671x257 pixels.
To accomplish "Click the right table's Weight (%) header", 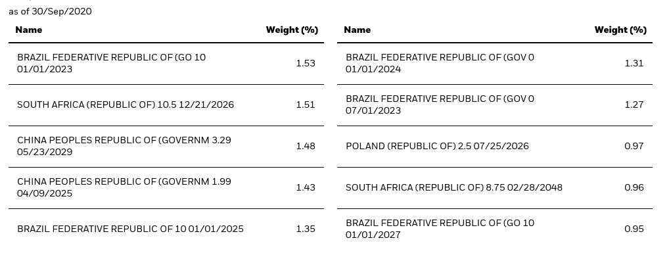I will 620,30.
